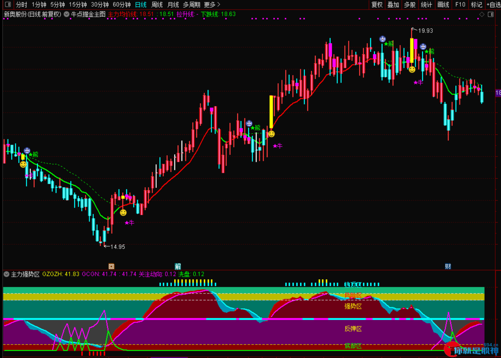The width and height of the screenshot is (501, 358).
Task: Toggle the left panel layout icon
Action: 8,5
